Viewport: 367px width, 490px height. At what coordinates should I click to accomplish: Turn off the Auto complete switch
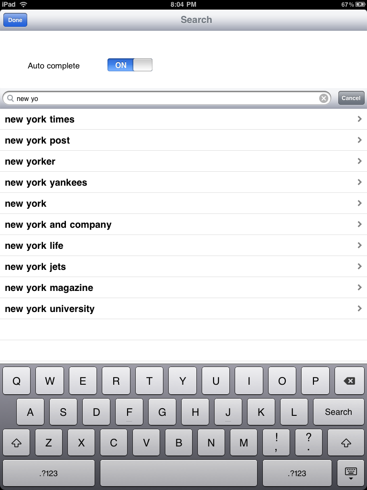pos(130,65)
